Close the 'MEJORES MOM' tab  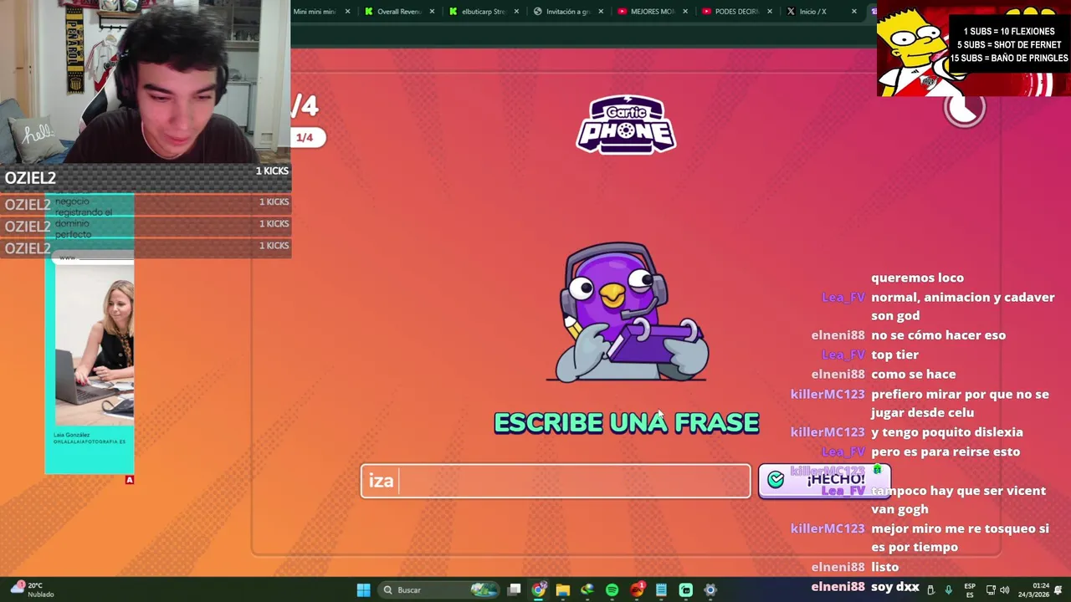tap(685, 12)
